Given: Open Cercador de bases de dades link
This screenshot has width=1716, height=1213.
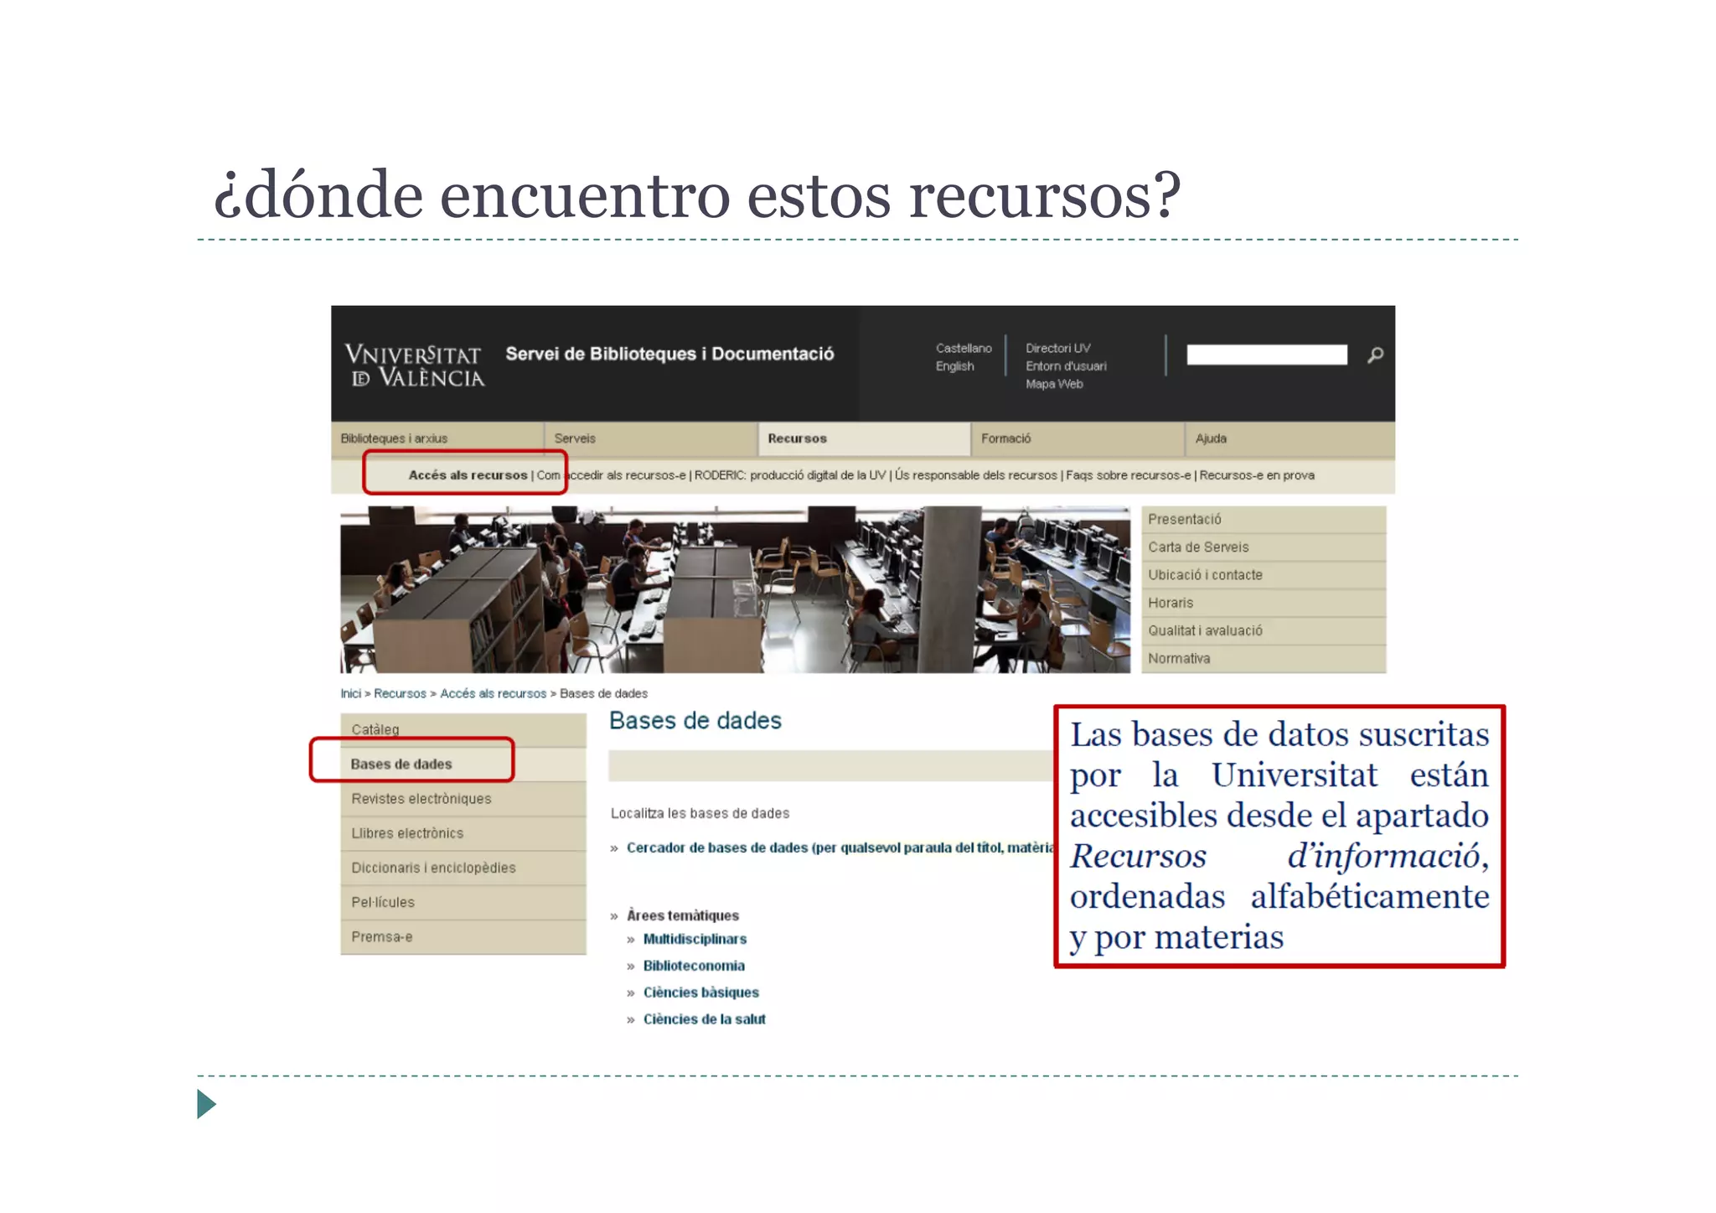Looking at the screenshot, I should pyautogui.click(x=840, y=848).
